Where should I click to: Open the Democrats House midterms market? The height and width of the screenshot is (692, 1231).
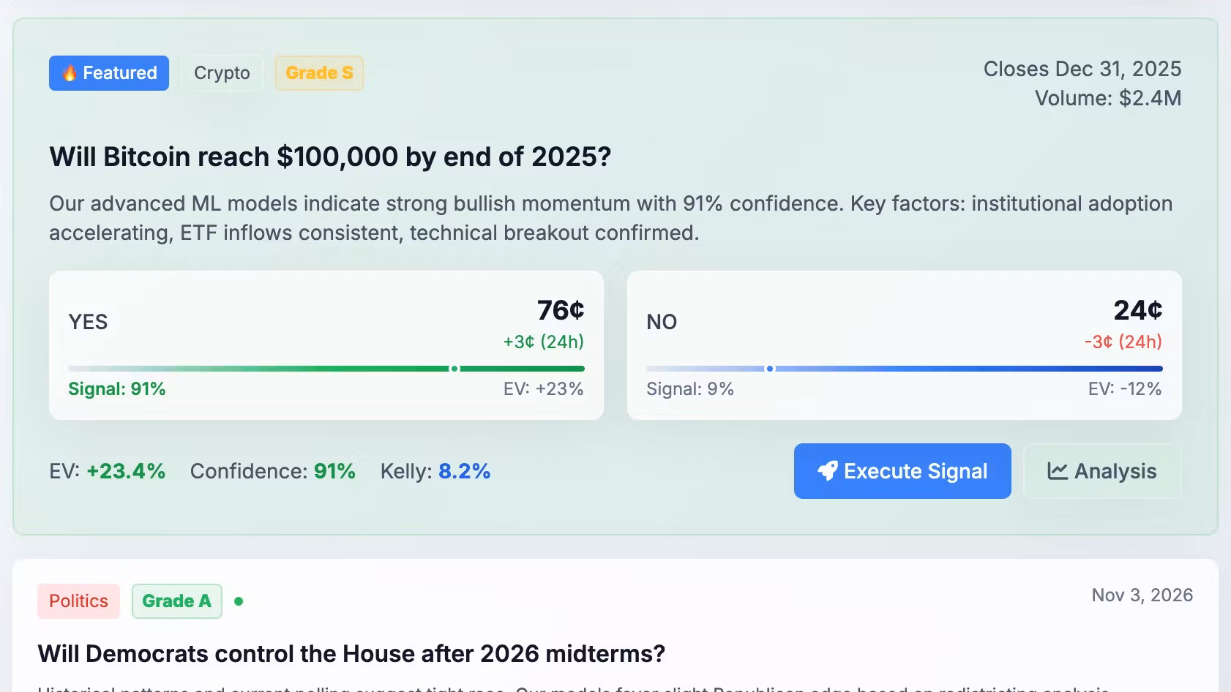(351, 653)
